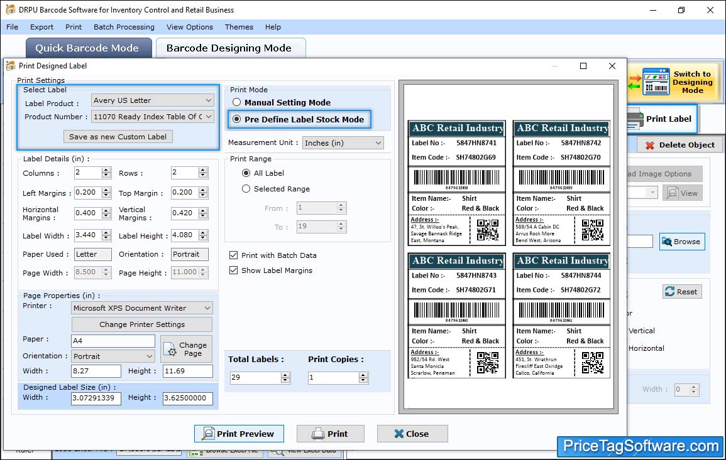This screenshot has width=726, height=460.
Task: Click the Browse folder-search icon
Action: (667, 242)
